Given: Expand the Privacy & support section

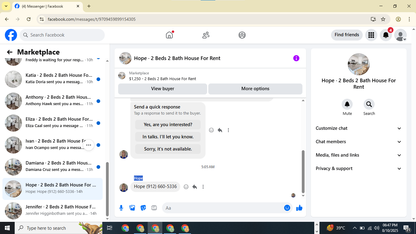Looking at the screenshot, I should click(x=359, y=168).
